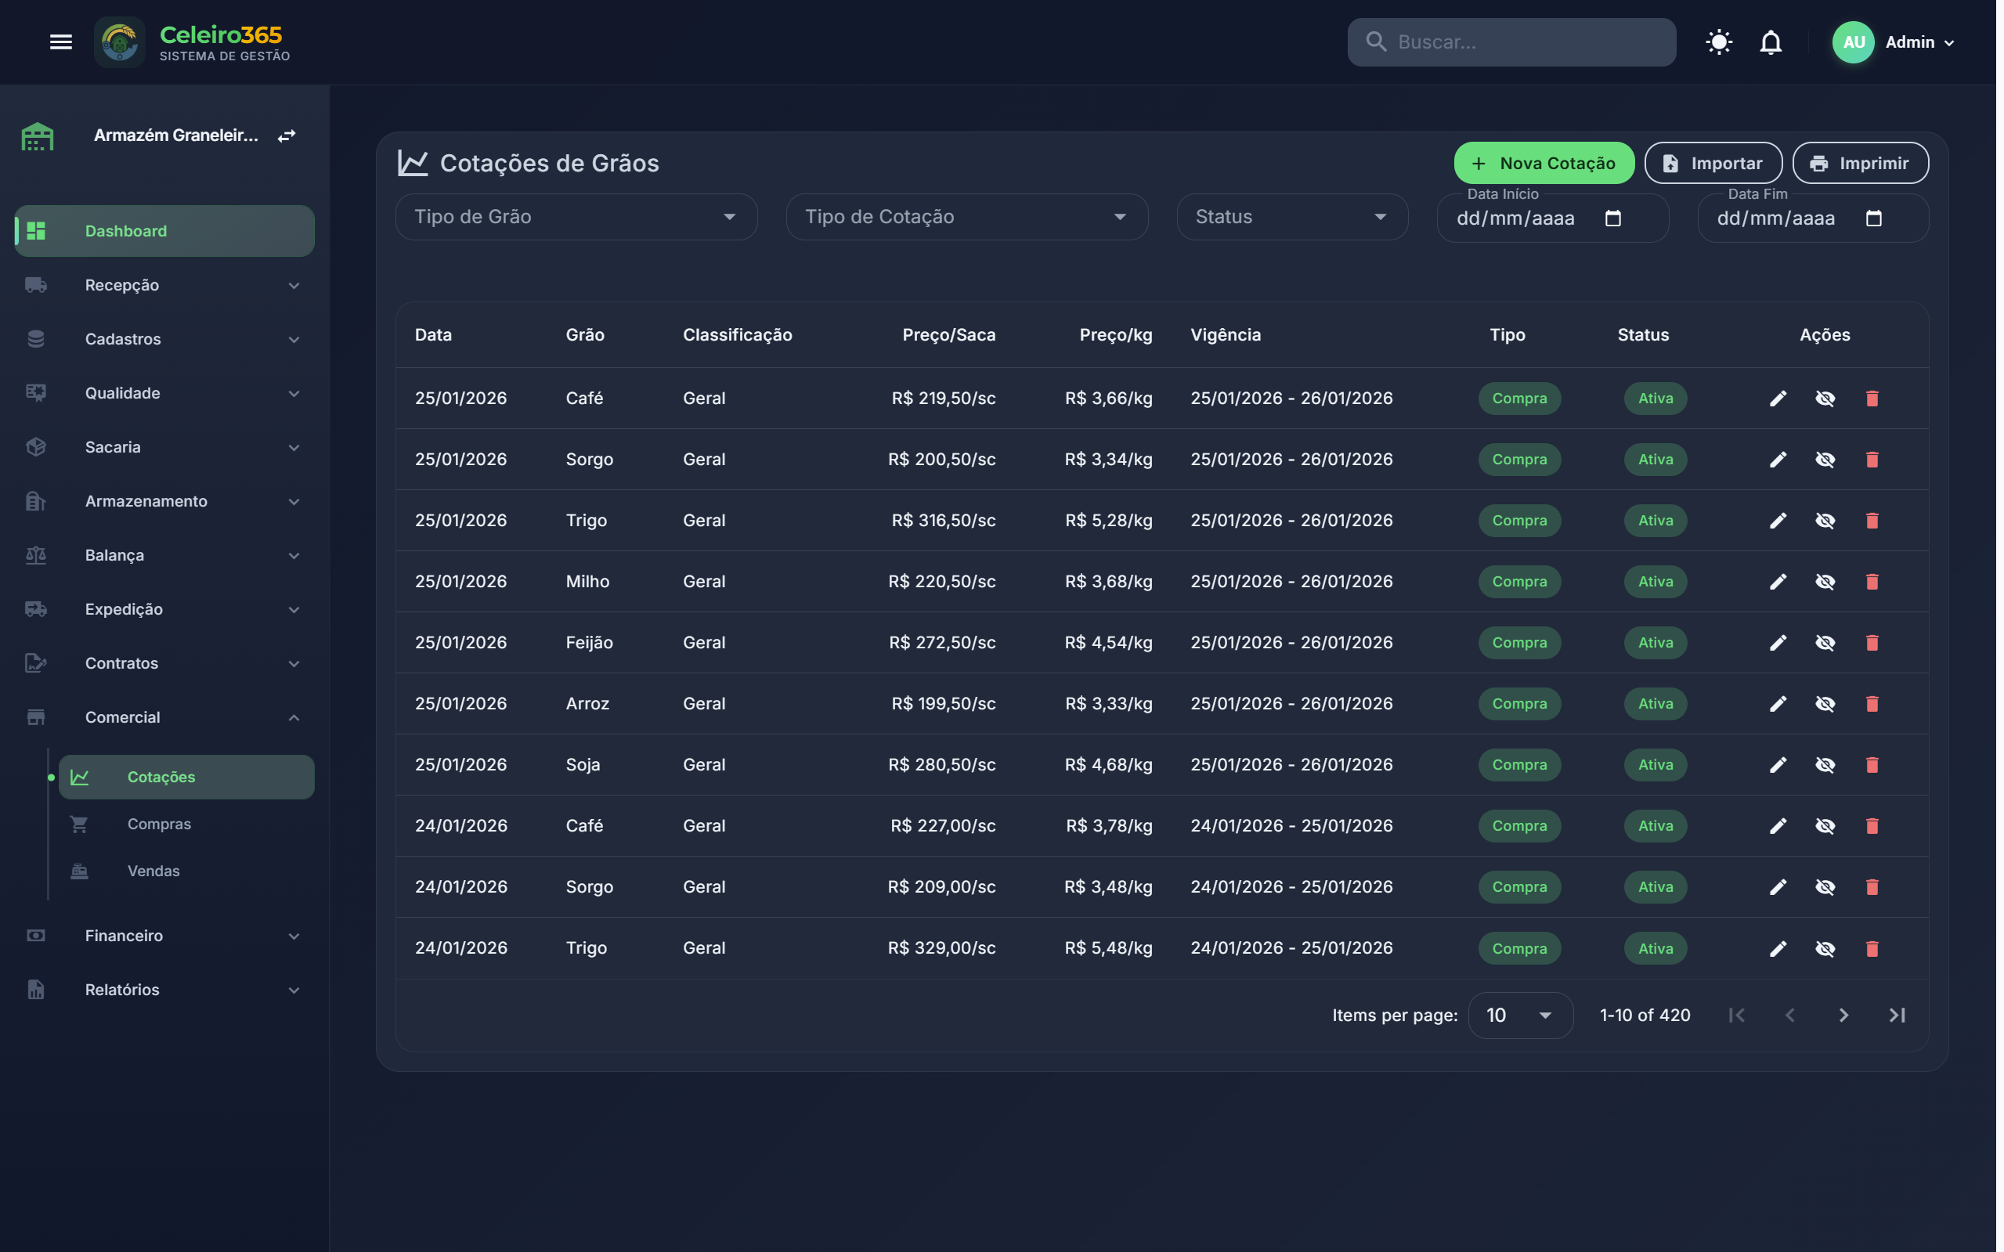The image size is (2004, 1252).
Task: Delete the Sorgo 25/01/2026 quotation
Action: tap(1872, 460)
